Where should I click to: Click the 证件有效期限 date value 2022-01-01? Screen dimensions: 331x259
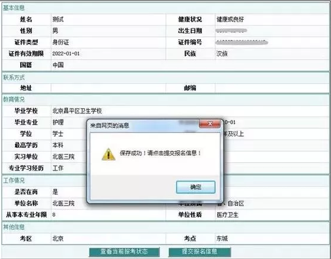click(66, 53)
